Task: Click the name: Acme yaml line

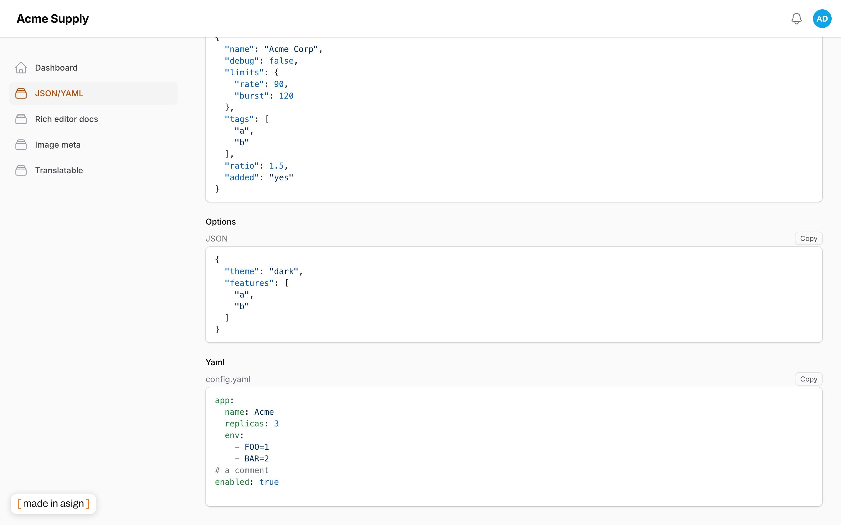Action: click(x=249, y=412)
